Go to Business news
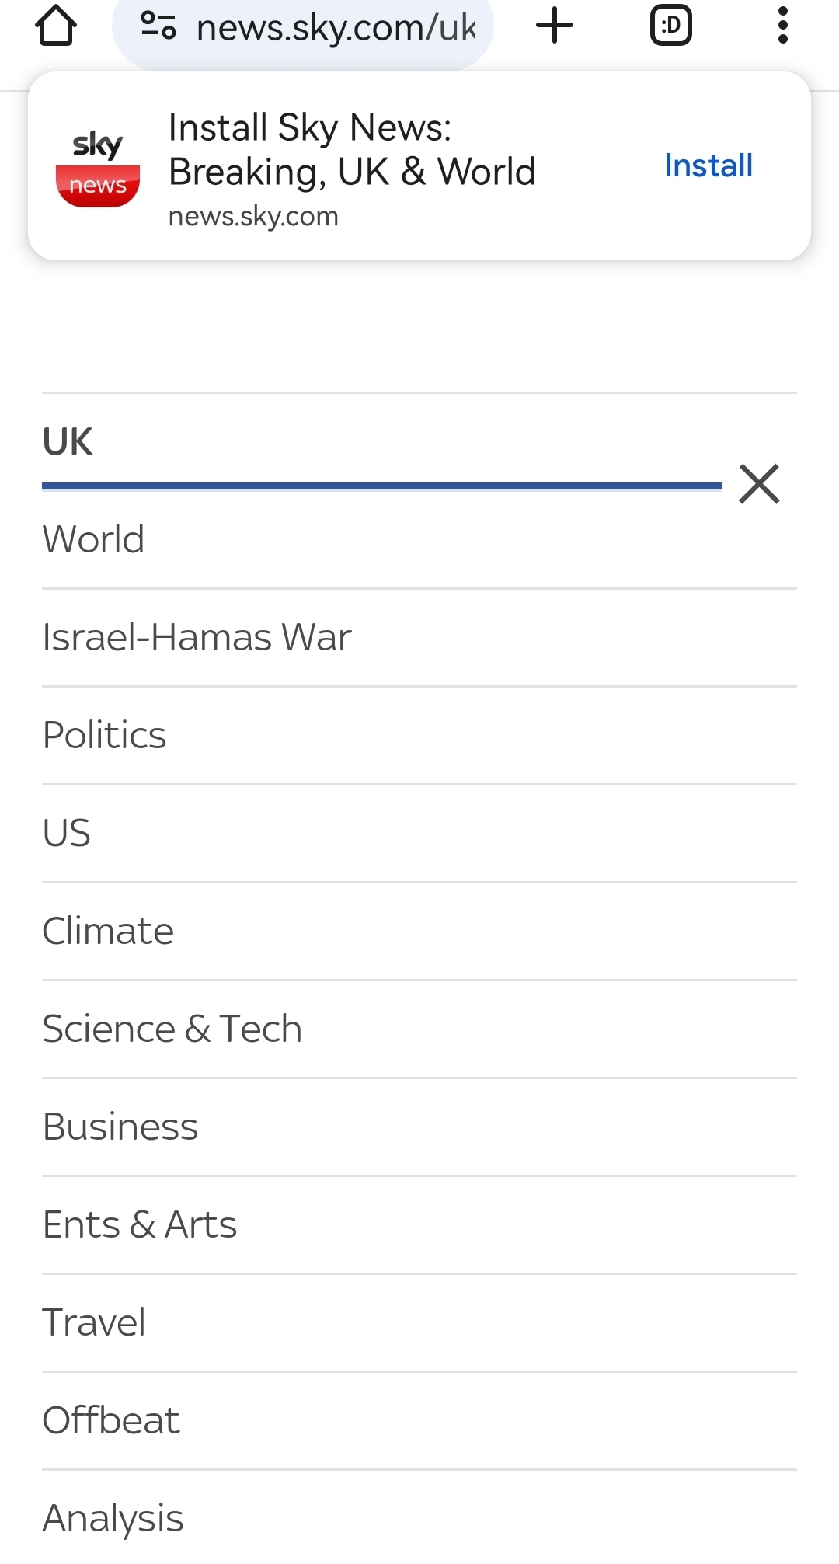 (x=120, y=1127)
